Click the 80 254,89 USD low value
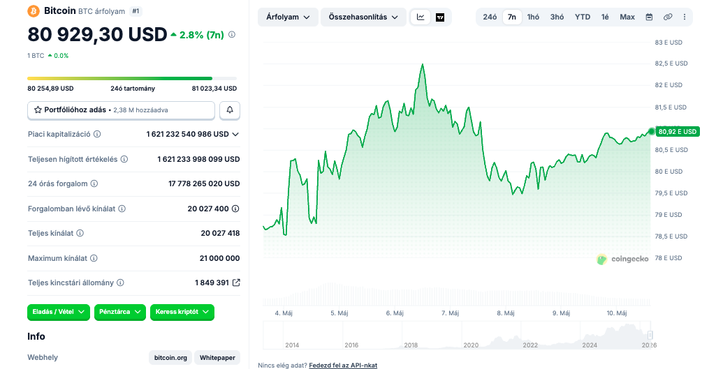709x369 pixels. (50, 89)
